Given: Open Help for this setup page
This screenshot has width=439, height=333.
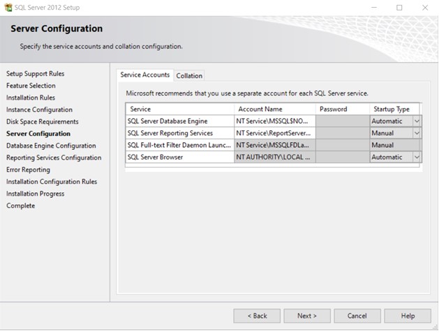Looking at the screenshot, I should (408, 316).
